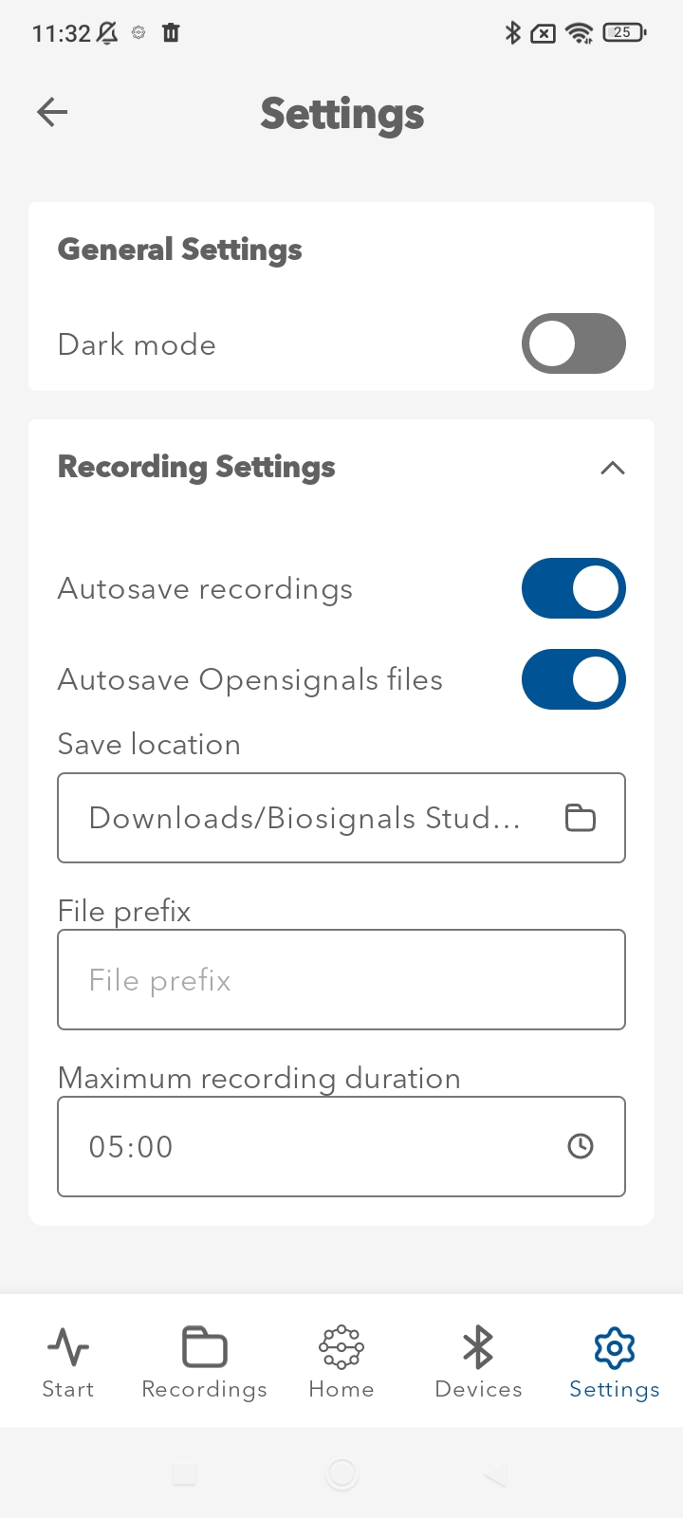This screenshot has width=683, height=1518.
Task: Enable Dark mode
Action: pos(573,343)
